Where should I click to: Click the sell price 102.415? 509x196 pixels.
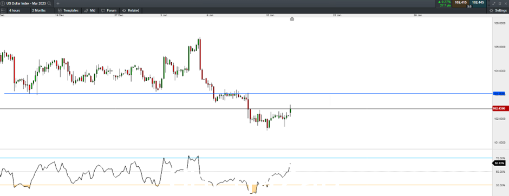[460, 4]
